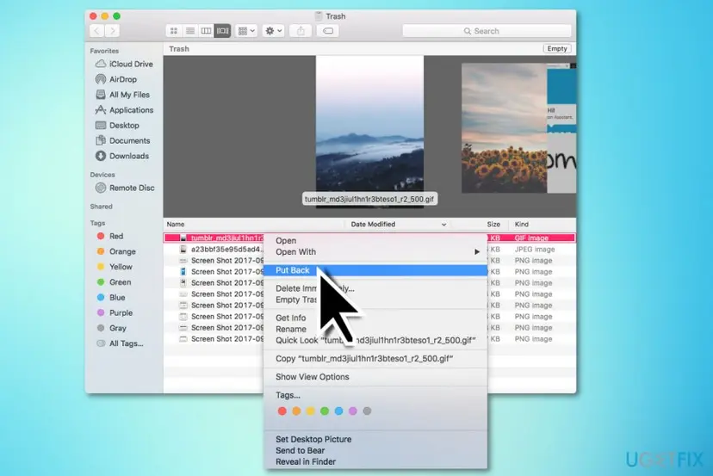The image size is (713, 476).
Task: Click the Edit Tags toolbar icon
Action: 328,31
